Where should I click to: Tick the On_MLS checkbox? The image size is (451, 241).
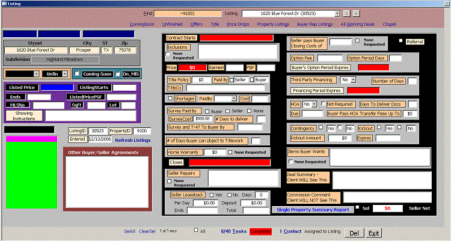[118, 74]
